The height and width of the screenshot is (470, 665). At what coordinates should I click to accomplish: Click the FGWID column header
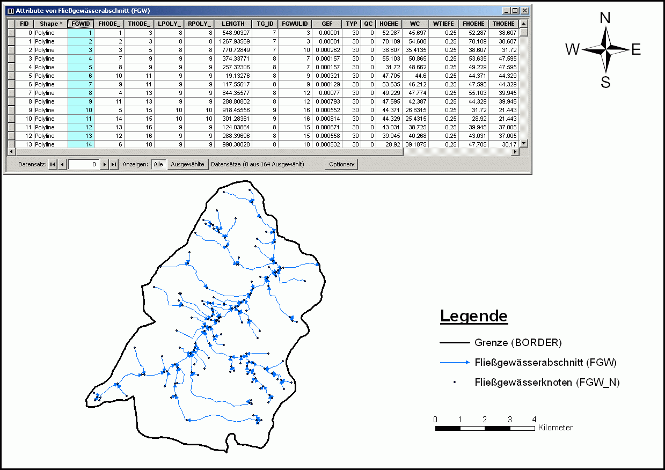click(x=81, y=24)
